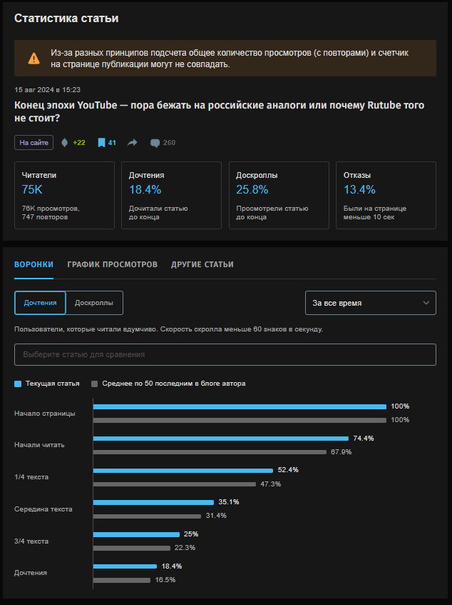Select the "Дочтения" funnel toggle
The width and height of the screenshot is (452, 605).
pyautogui.click(x=40, y=303)
